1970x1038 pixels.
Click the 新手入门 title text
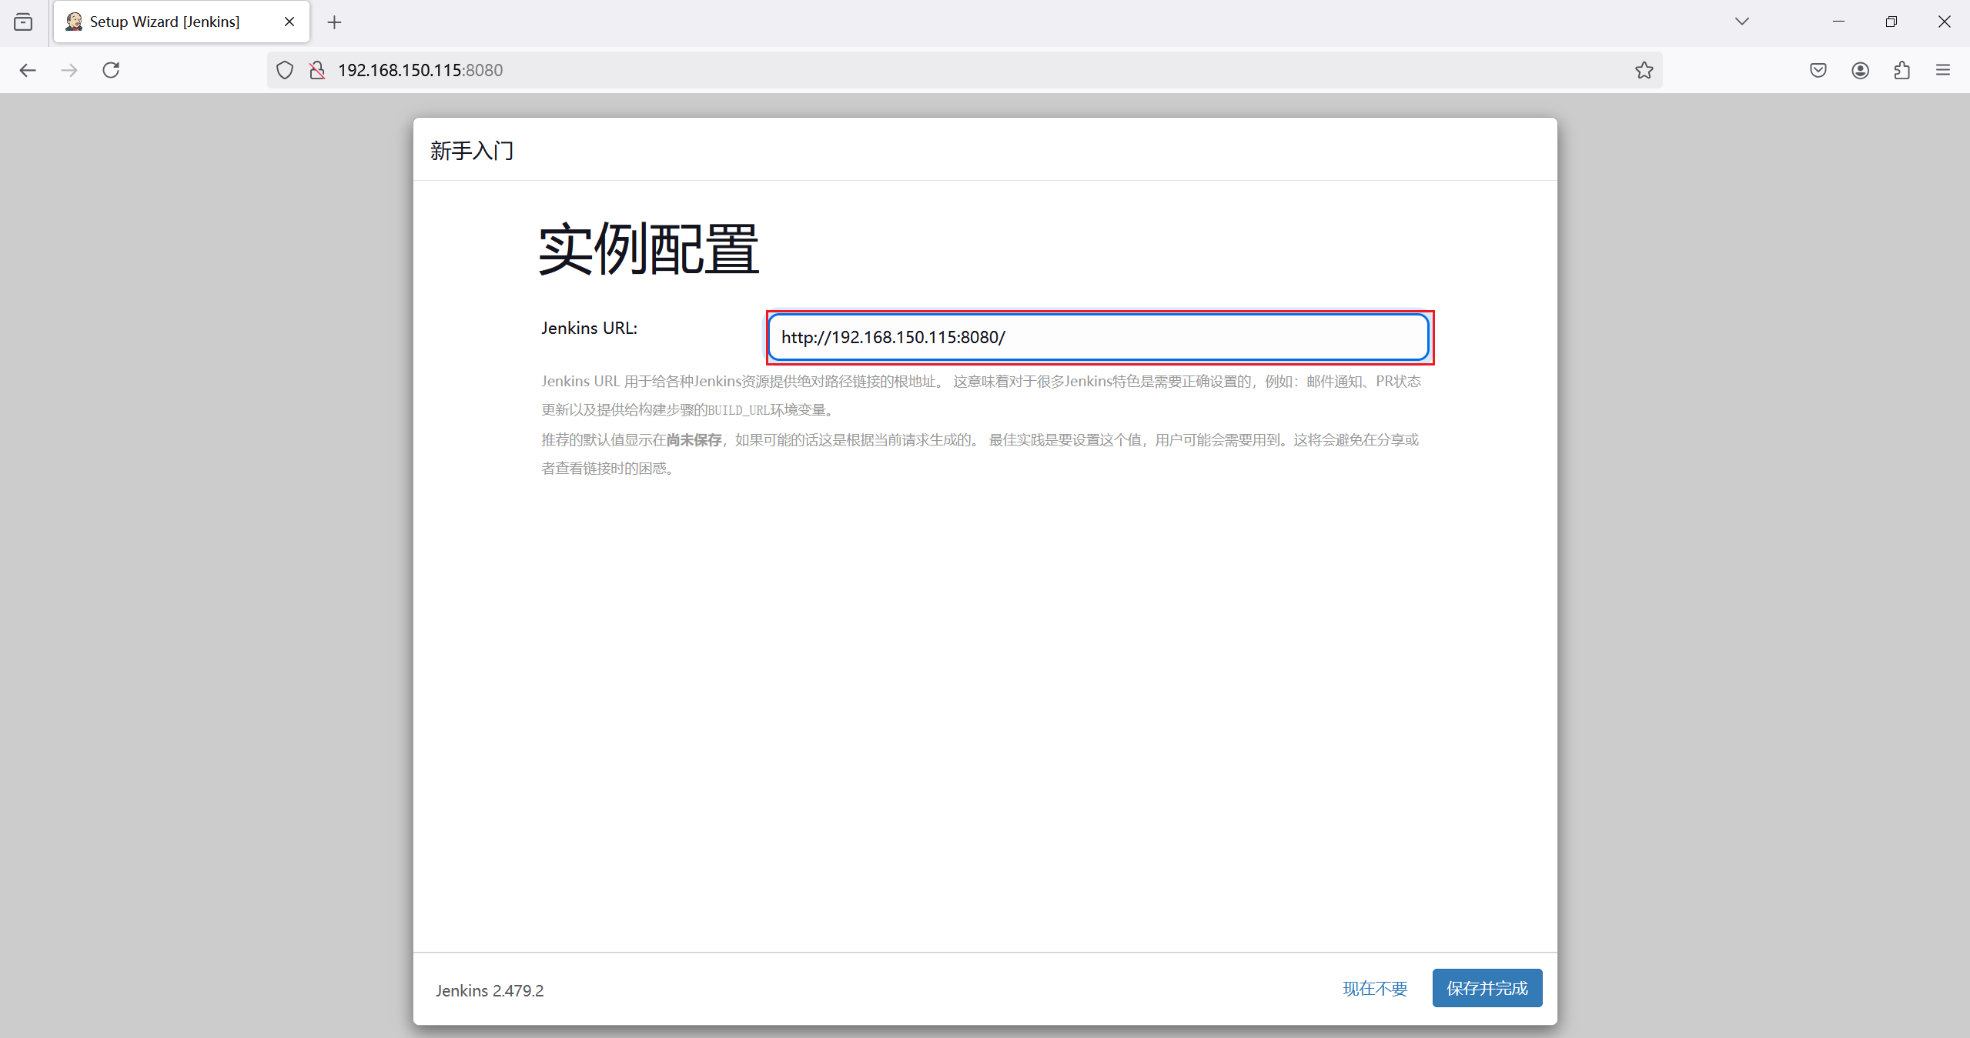click(472, 151)
